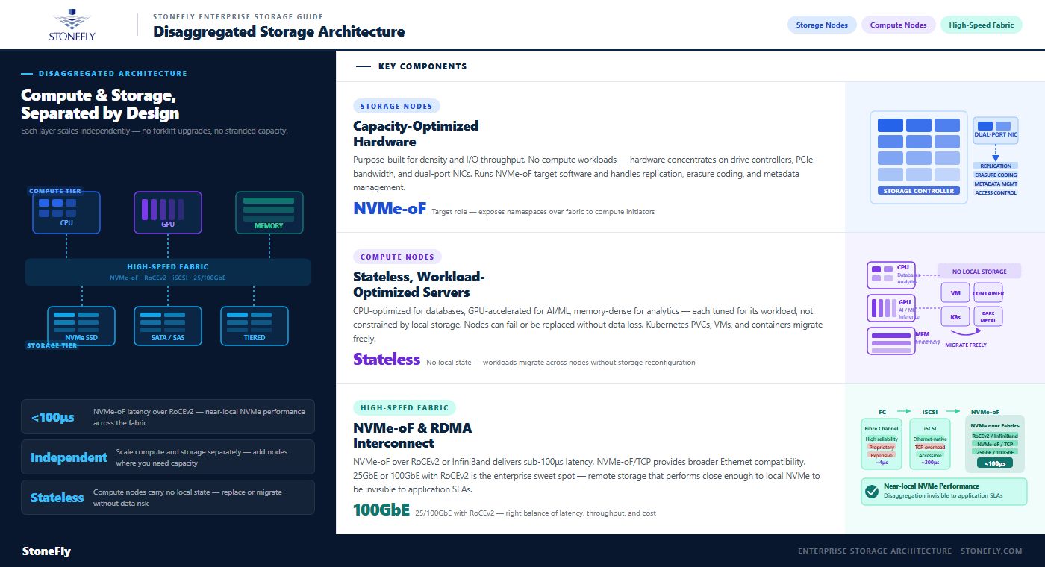Click the ACCESS CONTROL label
Image resolution: width=1045 pixels, height=567 pixels.
[x=996, y=193]
